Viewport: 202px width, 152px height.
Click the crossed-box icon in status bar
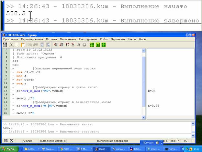(x=12, y=141)
